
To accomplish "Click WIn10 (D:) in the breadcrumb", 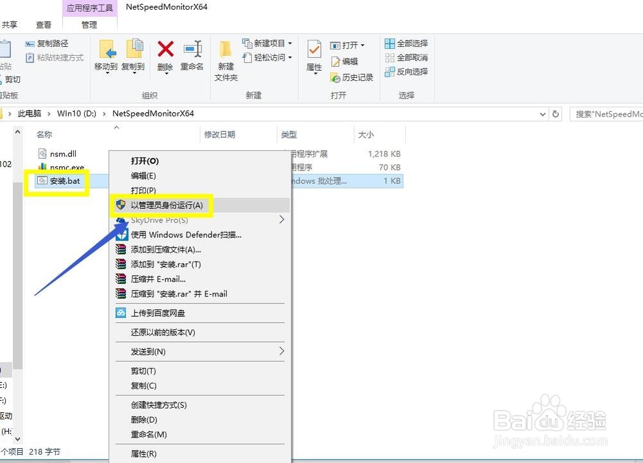I will 77,114.
